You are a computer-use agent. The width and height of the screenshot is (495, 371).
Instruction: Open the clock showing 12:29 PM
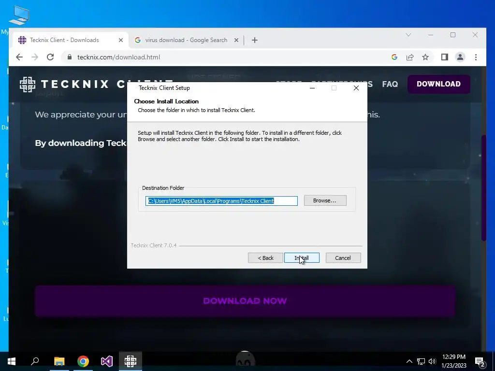[454, 361]
